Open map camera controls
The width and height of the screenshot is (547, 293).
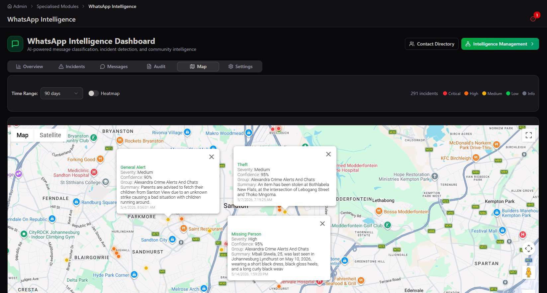point(529,248)
